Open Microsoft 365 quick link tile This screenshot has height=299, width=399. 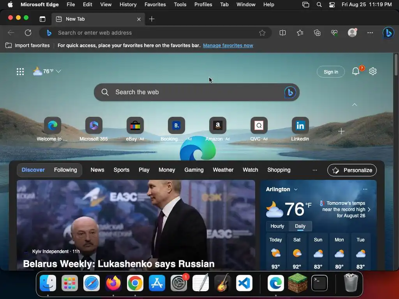point(94,129)
